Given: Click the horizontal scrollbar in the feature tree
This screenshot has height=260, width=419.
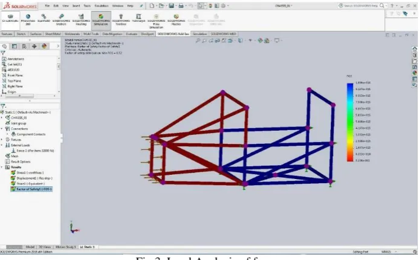Looking at the screenshot, I should [x=19, y=96].
